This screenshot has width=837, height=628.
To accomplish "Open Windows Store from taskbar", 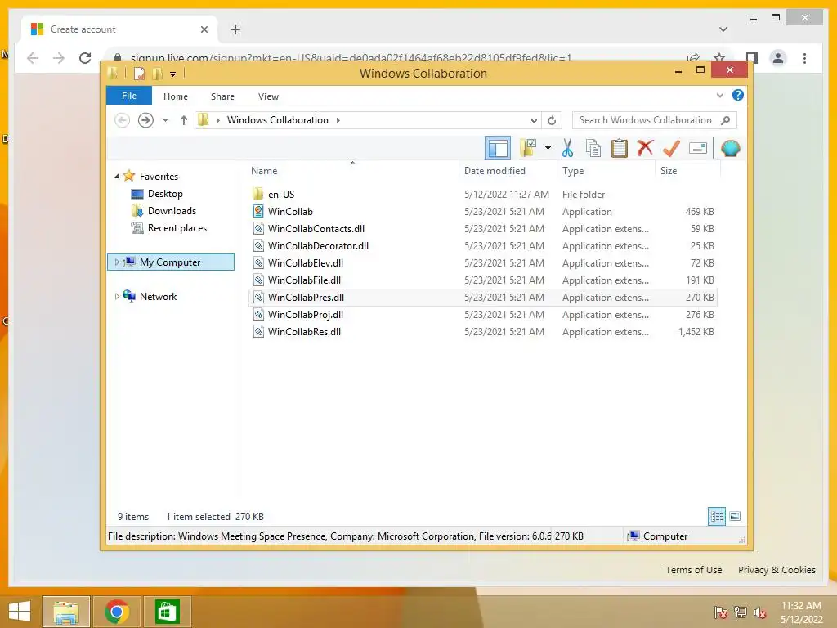I will point(167,612).
